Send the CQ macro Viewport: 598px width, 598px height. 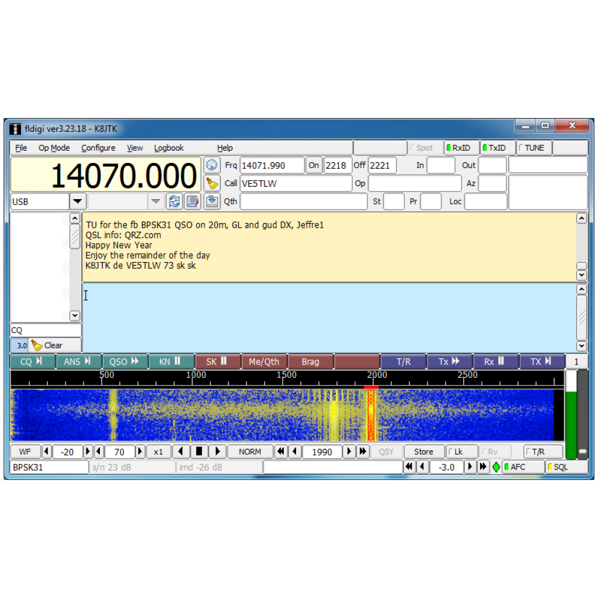(32, 361)
